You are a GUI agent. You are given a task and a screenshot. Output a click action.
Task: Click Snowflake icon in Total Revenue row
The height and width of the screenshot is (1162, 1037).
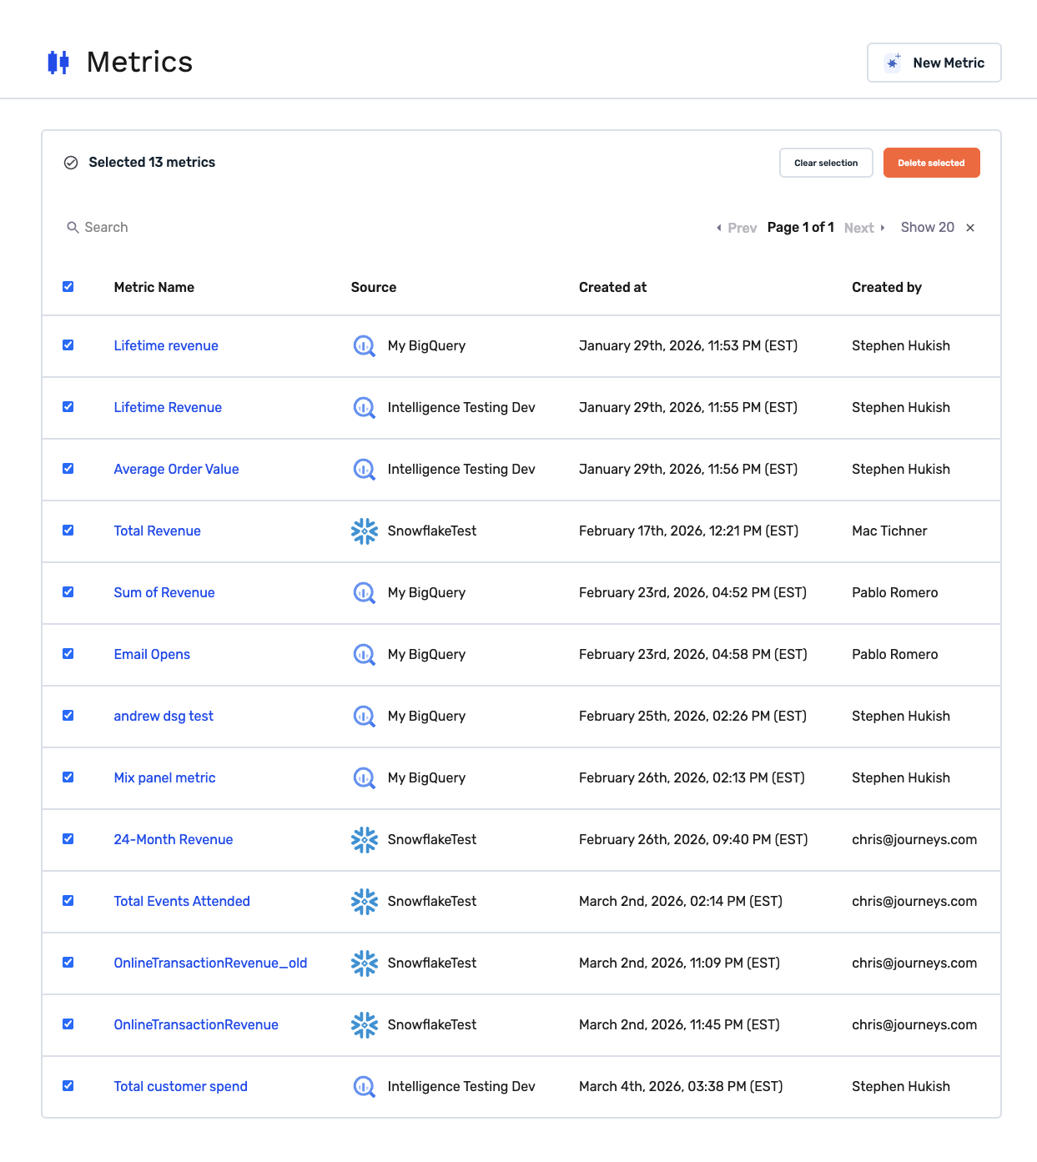365,531
